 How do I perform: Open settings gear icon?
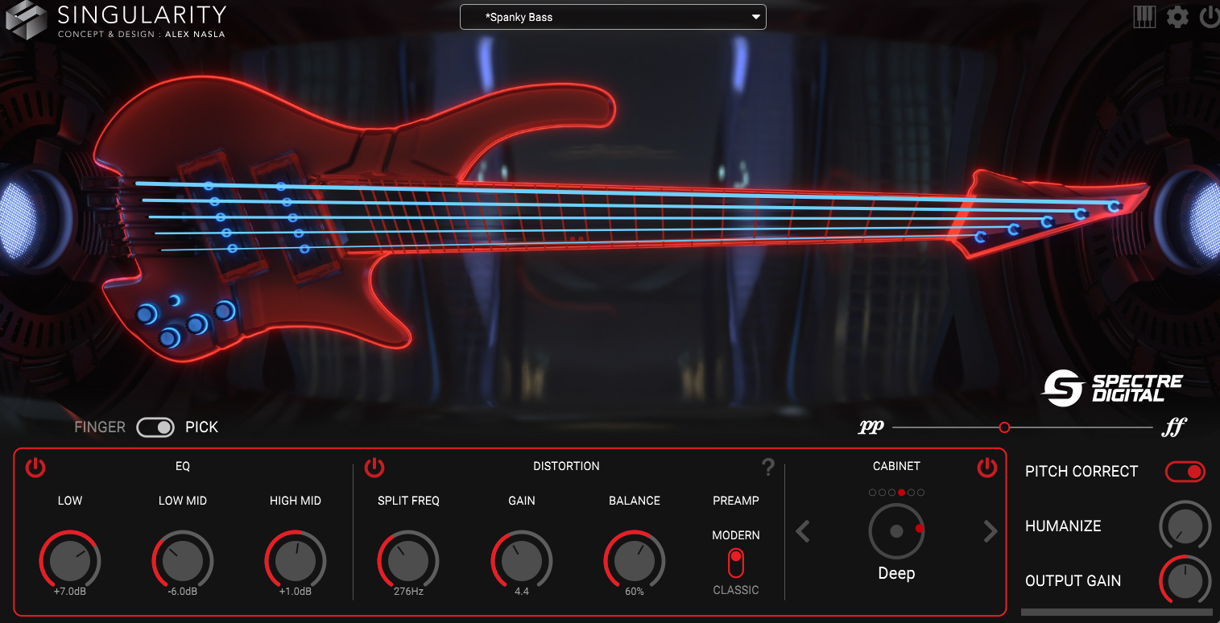[x=1177, y=17]
